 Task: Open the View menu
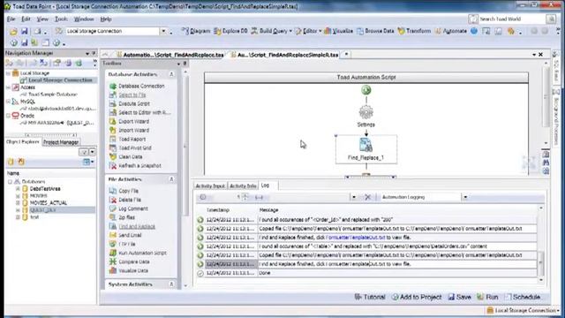pos(42,19)
